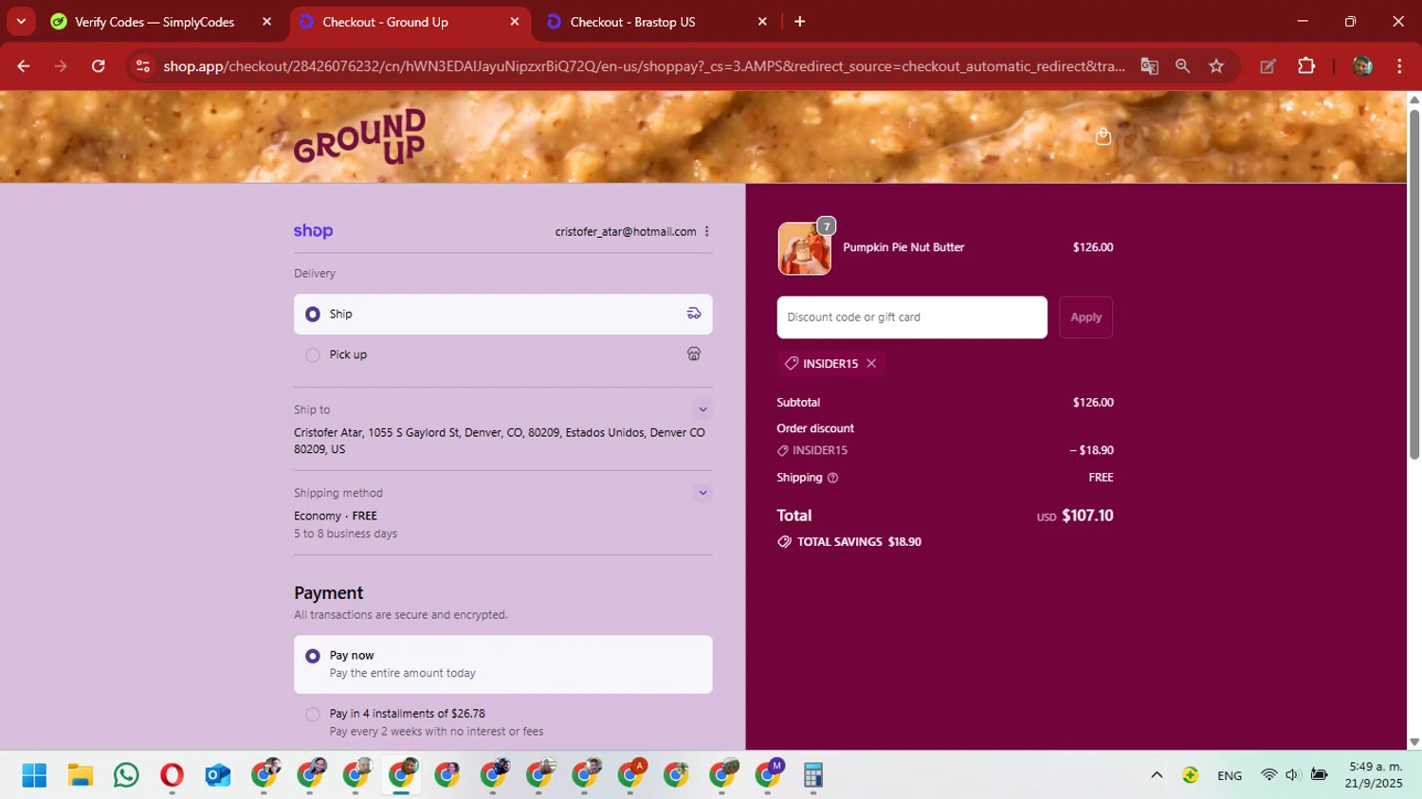Select Pay now payment option
This screenshot has height=799, width=1422.
point(502,664)
